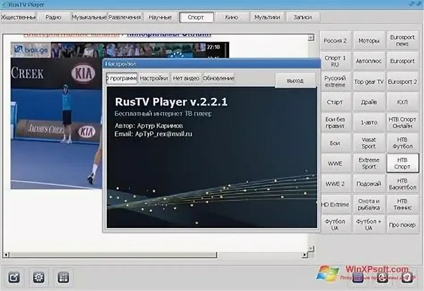
Task: Tune to the НТВ Баскетбол channel
Action: (x=403, y=184)
